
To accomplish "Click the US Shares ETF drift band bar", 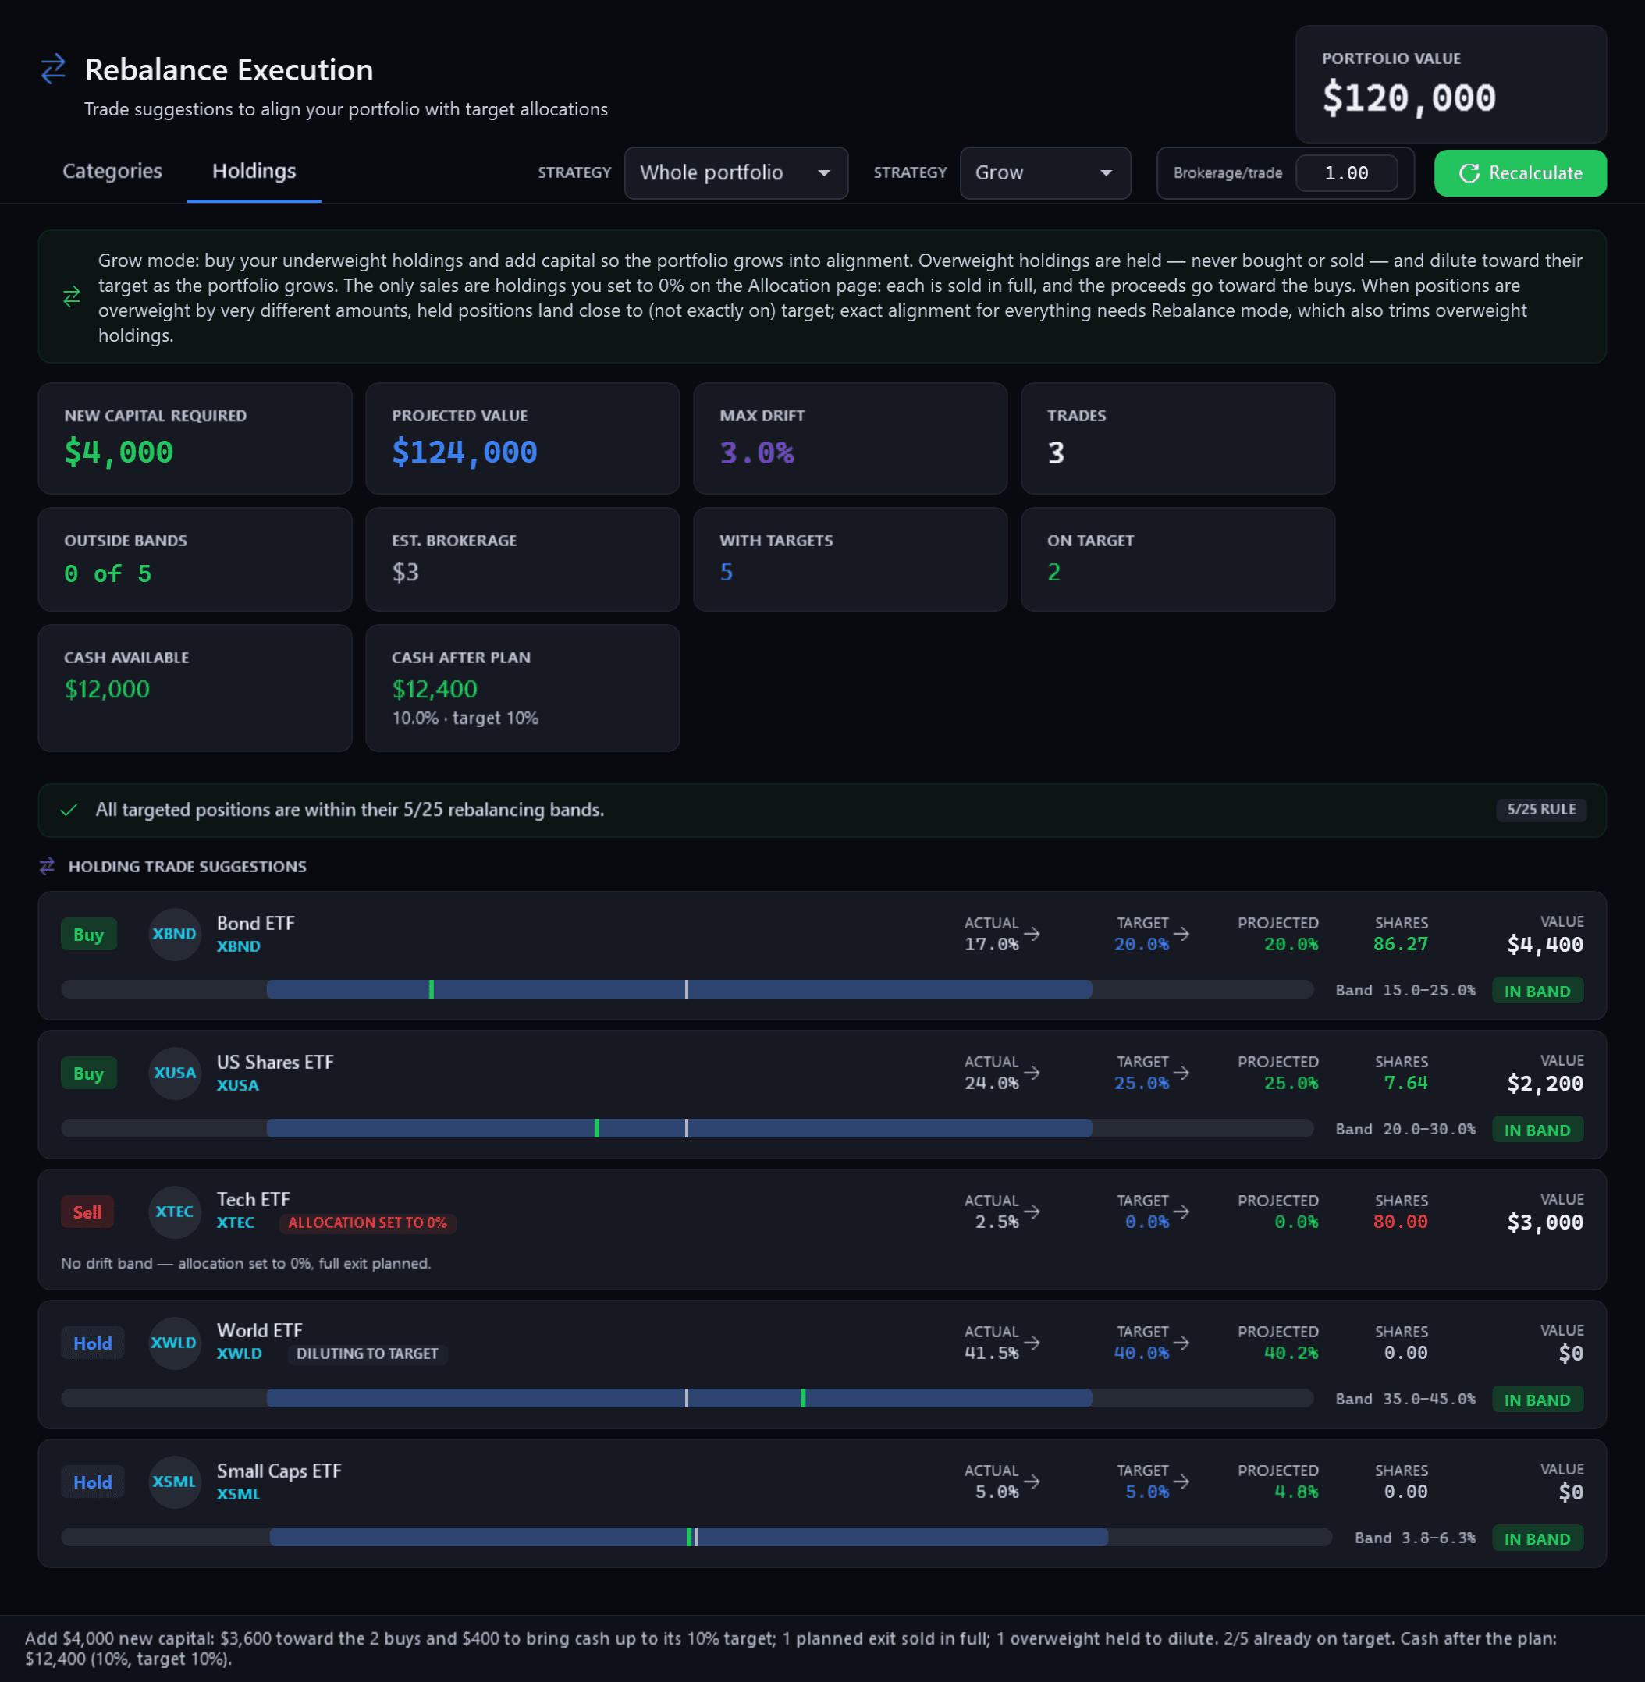I will coord(687,1128).
